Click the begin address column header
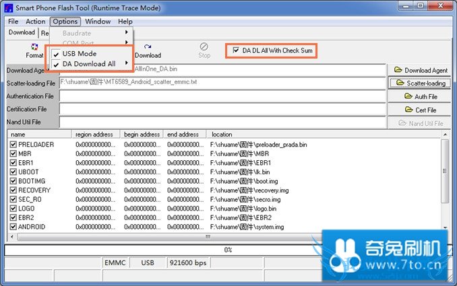The image size is (457, 286). point(142,135)
